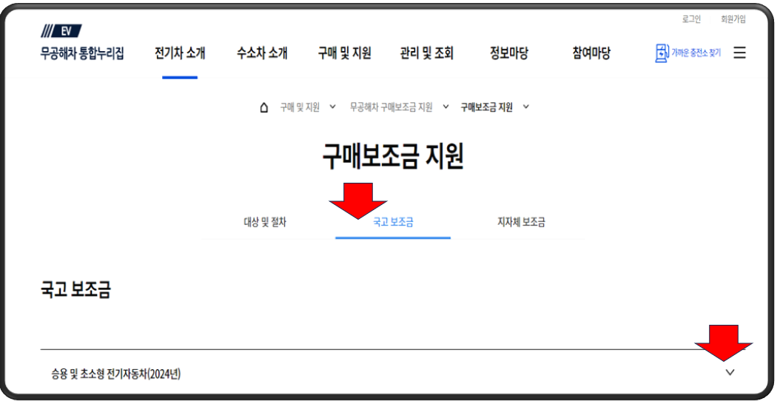The image size is (780, 401).
Task: Switch to the 대상 및 절차 tab
Action: pos(265,222)
